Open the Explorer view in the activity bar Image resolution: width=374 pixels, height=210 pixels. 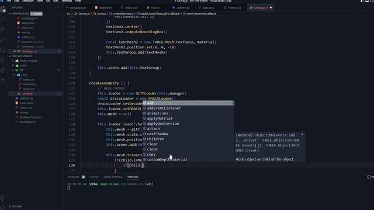[3, 9]
